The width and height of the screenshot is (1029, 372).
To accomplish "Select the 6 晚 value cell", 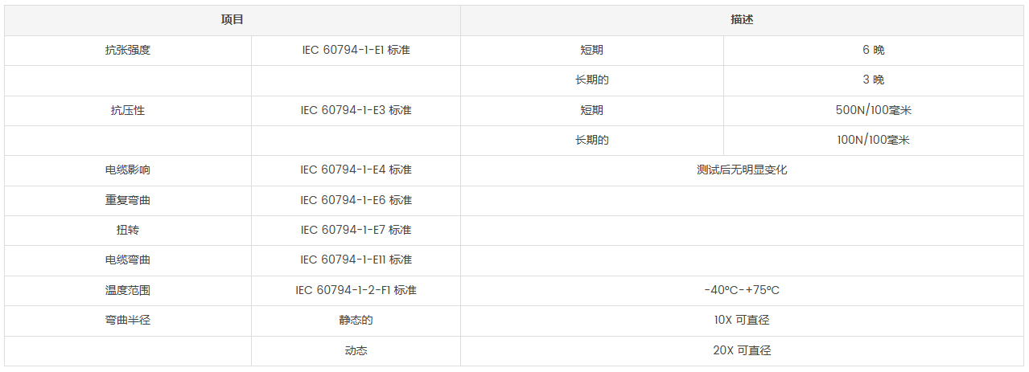I will pos(873,50).
